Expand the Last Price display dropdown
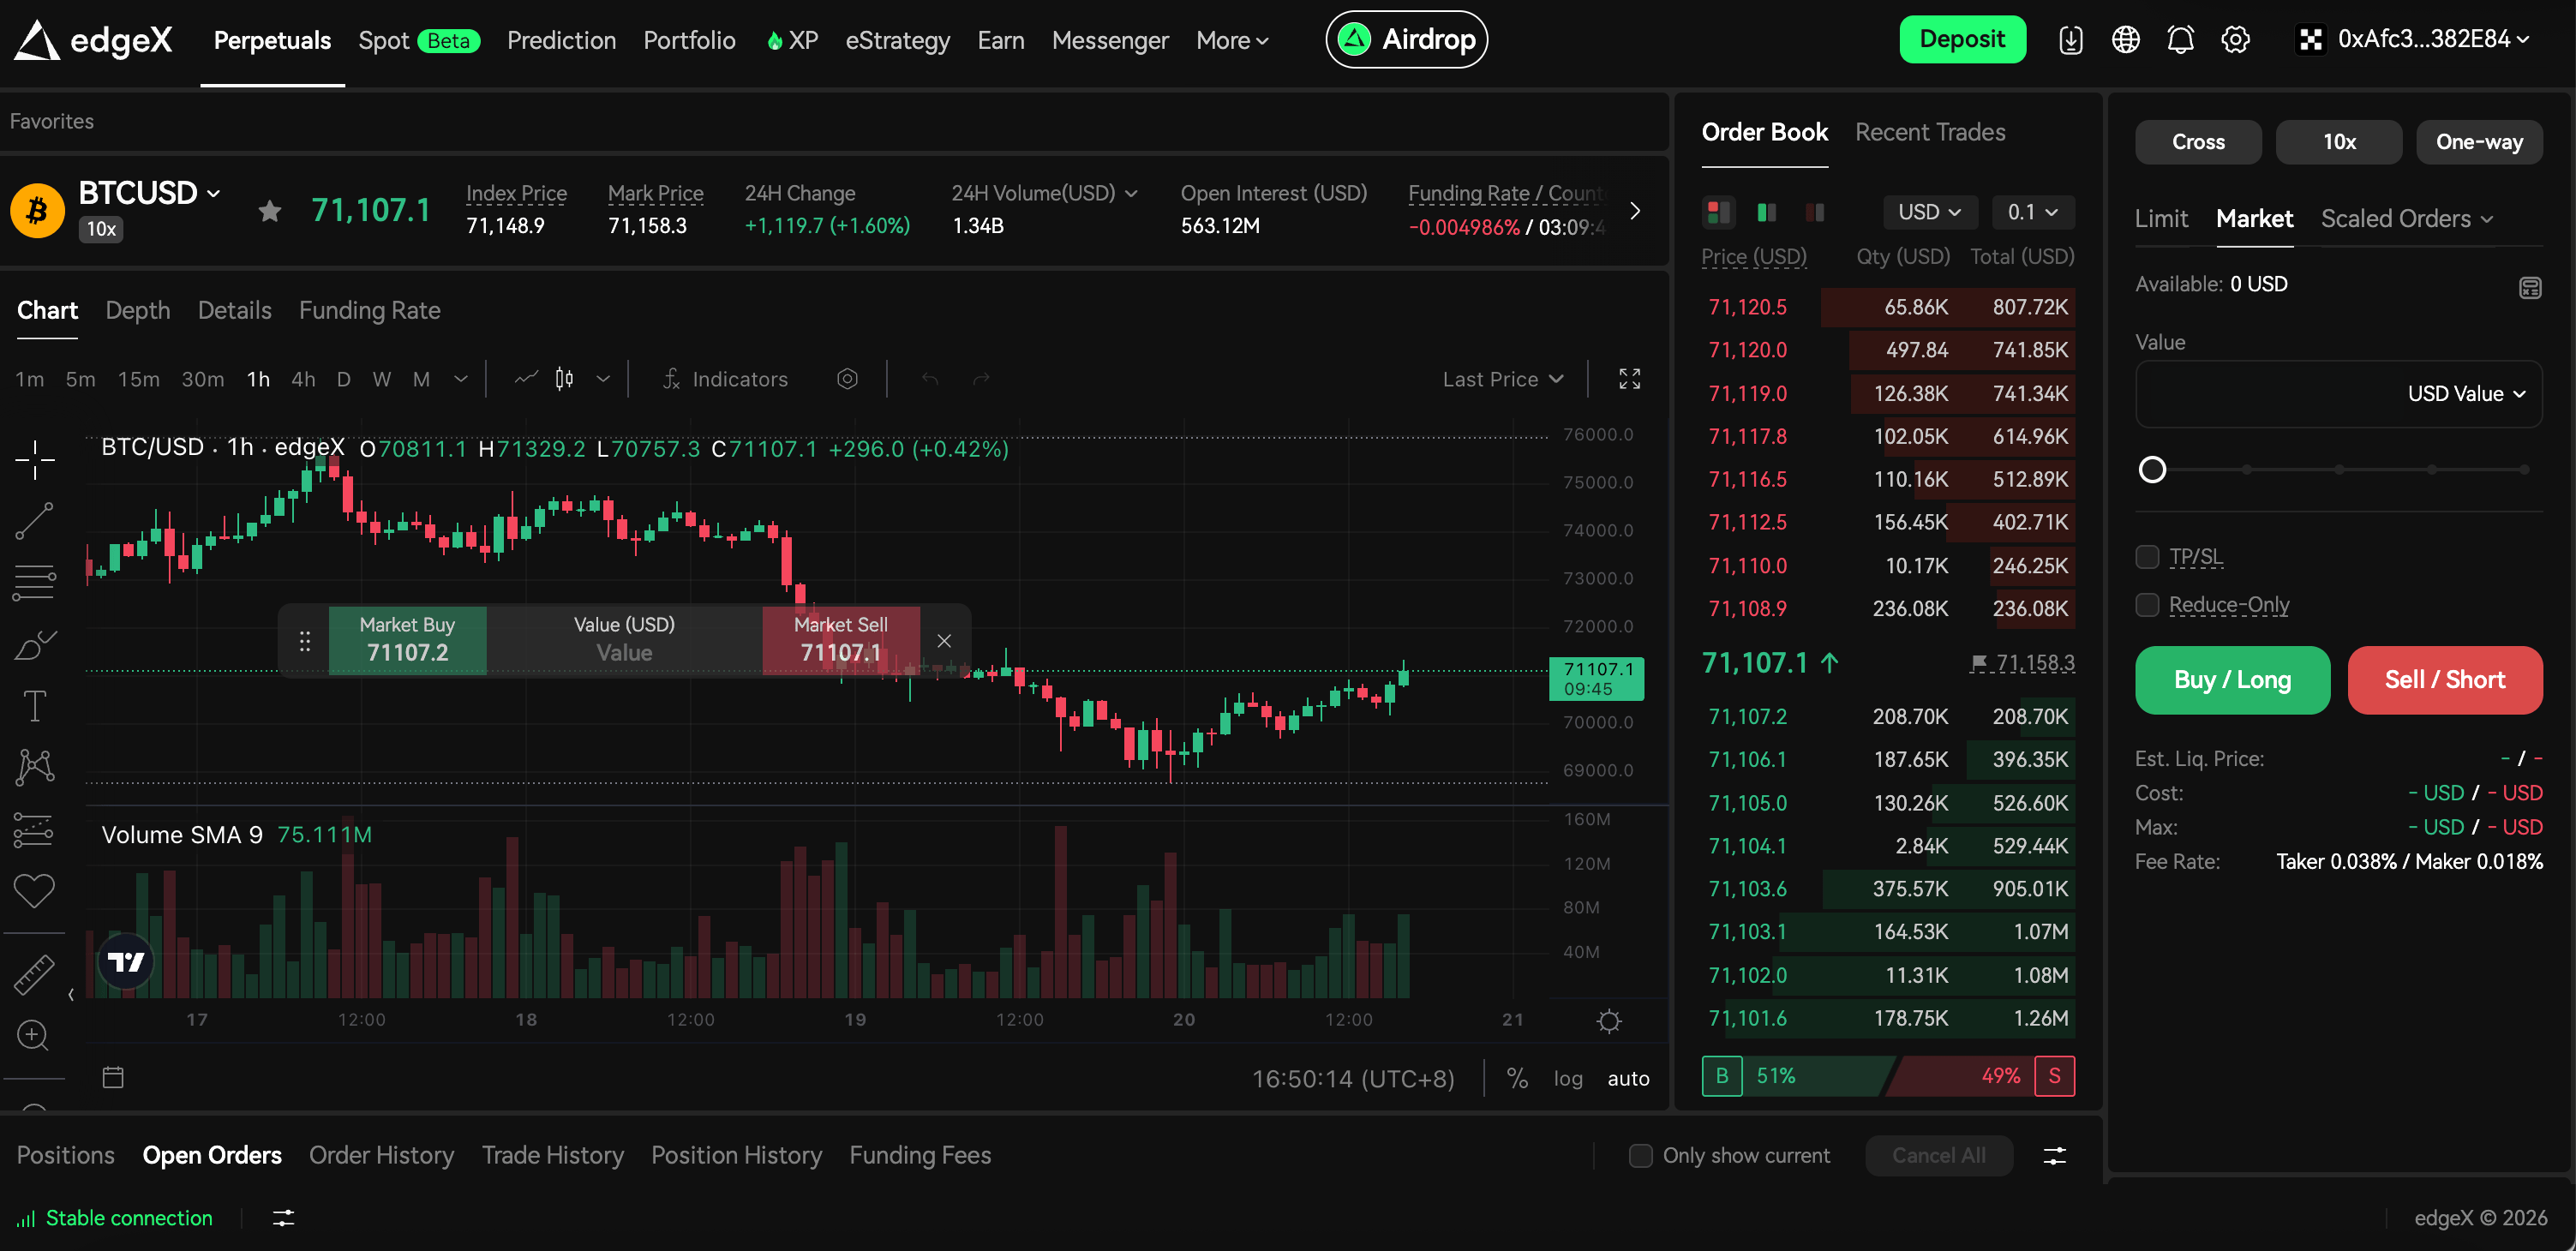 (x=1502, y=379)
